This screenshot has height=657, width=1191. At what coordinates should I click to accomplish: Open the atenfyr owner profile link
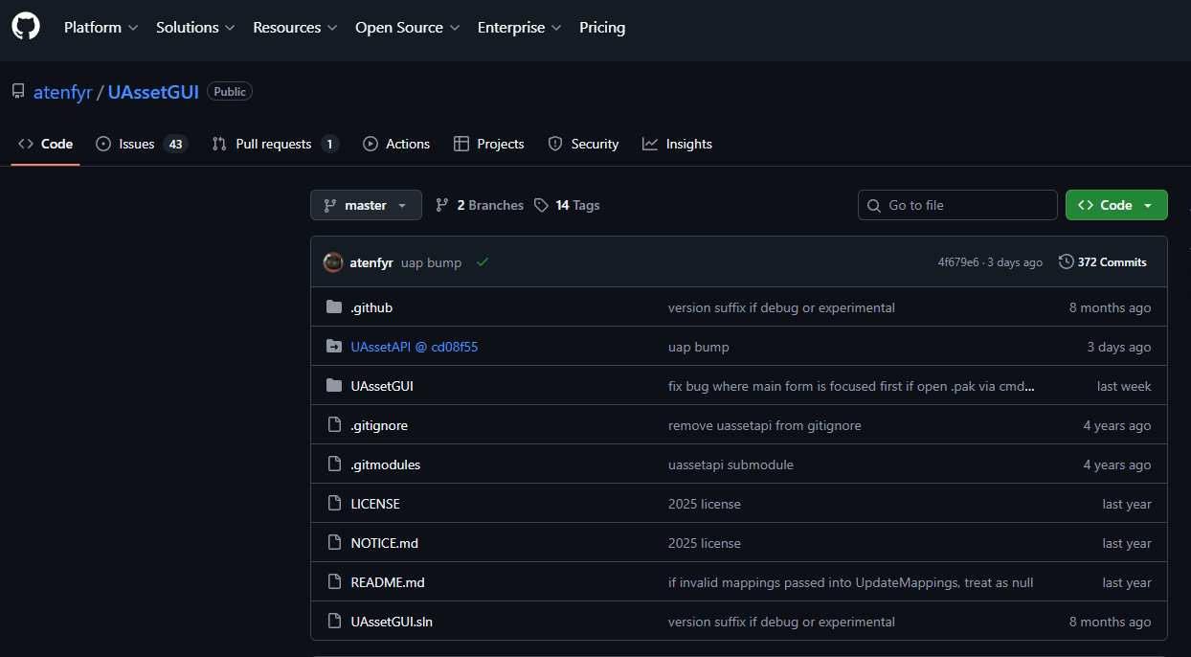63,93
